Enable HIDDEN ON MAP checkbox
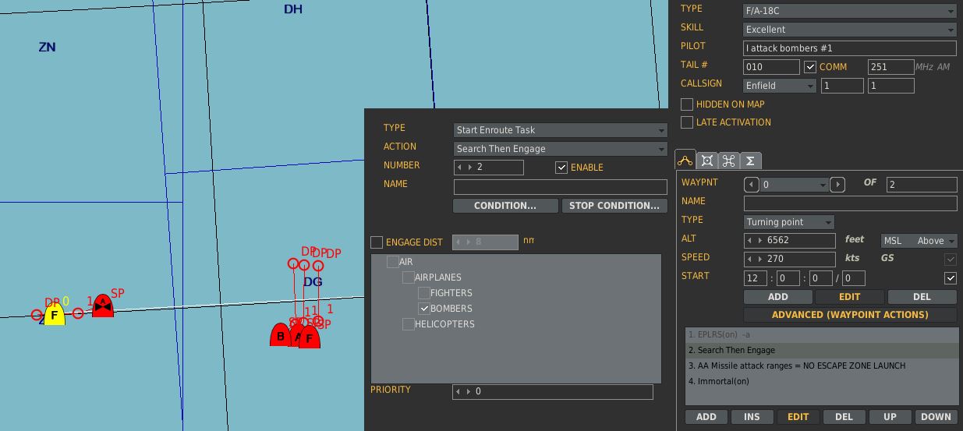The image size is (963, 431). [687, 104]
